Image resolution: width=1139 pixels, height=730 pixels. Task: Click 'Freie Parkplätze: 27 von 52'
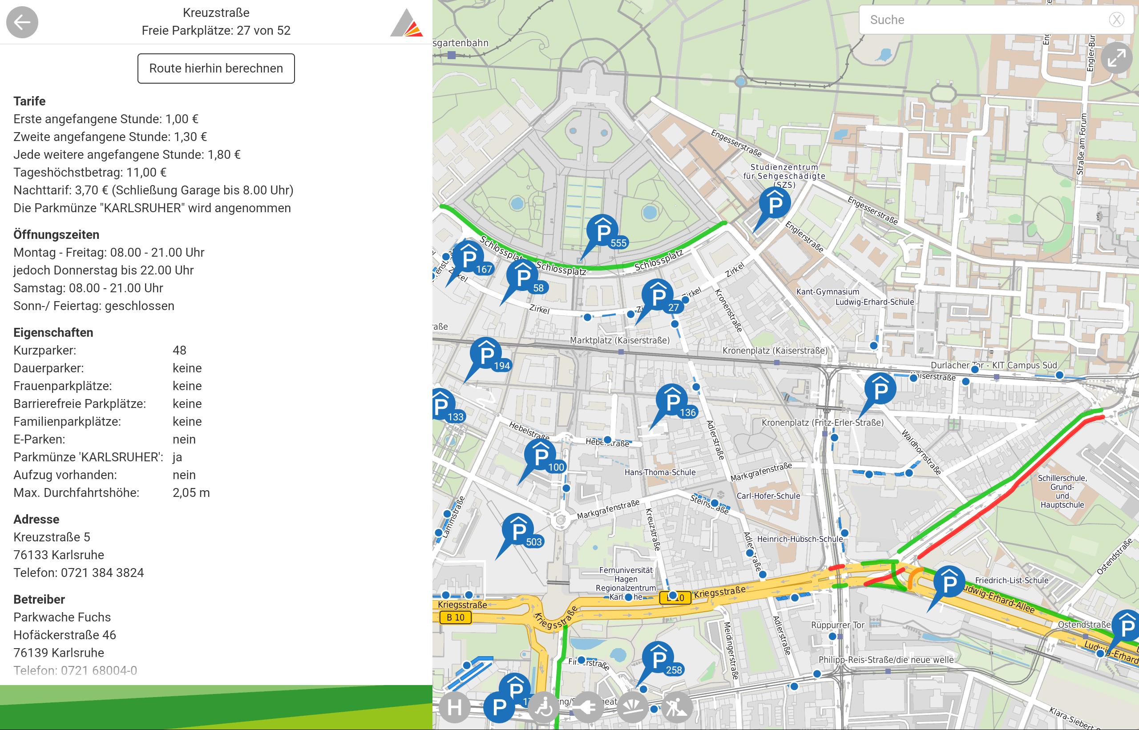coord(216,30)
